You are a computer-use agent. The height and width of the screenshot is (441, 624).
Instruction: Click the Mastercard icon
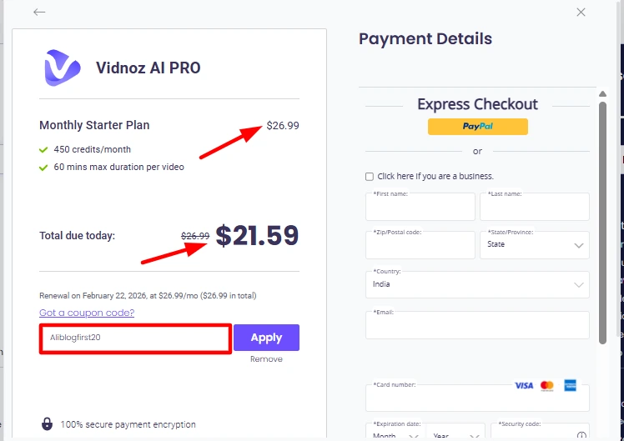[547, 386]
